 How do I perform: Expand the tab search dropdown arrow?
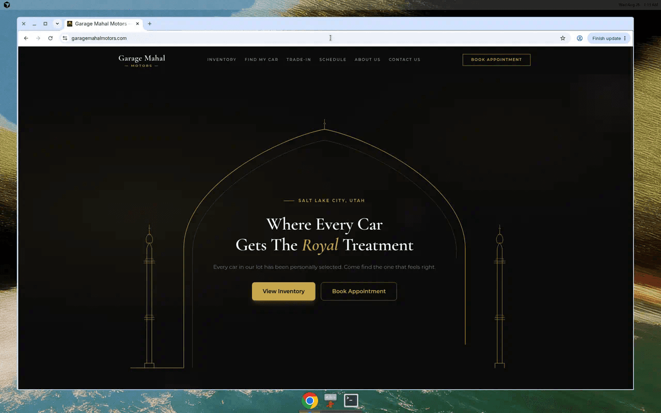coord(57,24)
